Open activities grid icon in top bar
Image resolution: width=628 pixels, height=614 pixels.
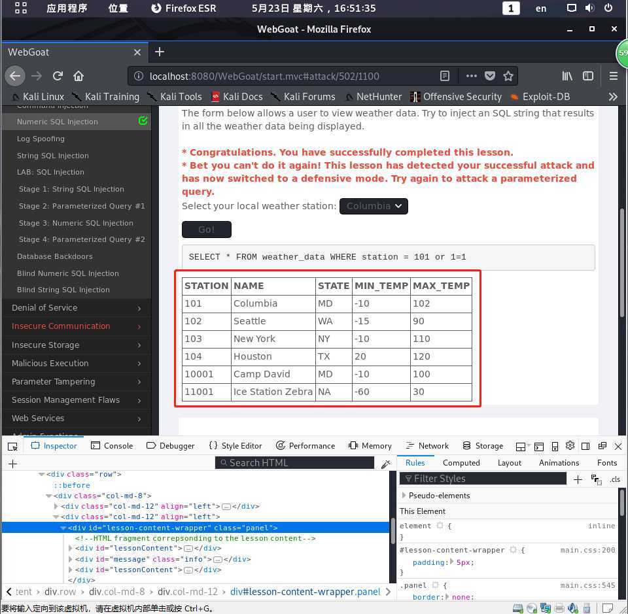pos(21,8)
